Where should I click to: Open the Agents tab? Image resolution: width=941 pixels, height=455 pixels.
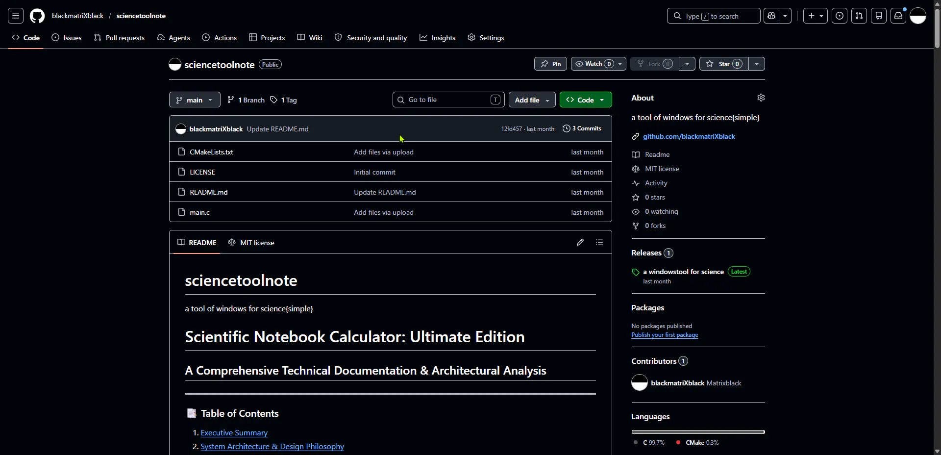[173, 38]
